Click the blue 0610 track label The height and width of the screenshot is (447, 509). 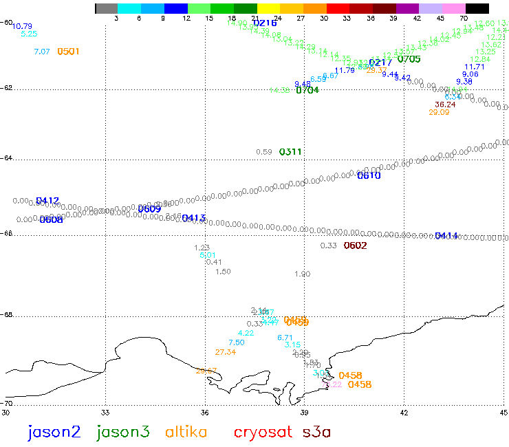[x=369, y=175]
